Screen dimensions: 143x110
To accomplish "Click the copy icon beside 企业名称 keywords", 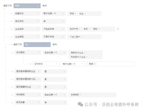I will 118,29.
